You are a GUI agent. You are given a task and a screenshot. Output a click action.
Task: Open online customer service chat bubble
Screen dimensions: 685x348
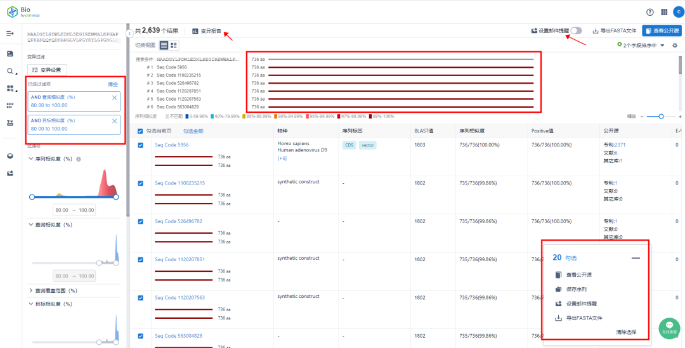pyautogui.click(x=669, y=328)
